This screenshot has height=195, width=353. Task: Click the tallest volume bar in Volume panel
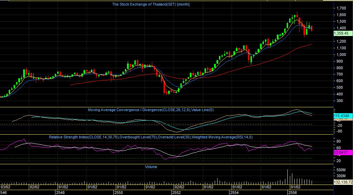pyautogui.click(x=287, y=177)
